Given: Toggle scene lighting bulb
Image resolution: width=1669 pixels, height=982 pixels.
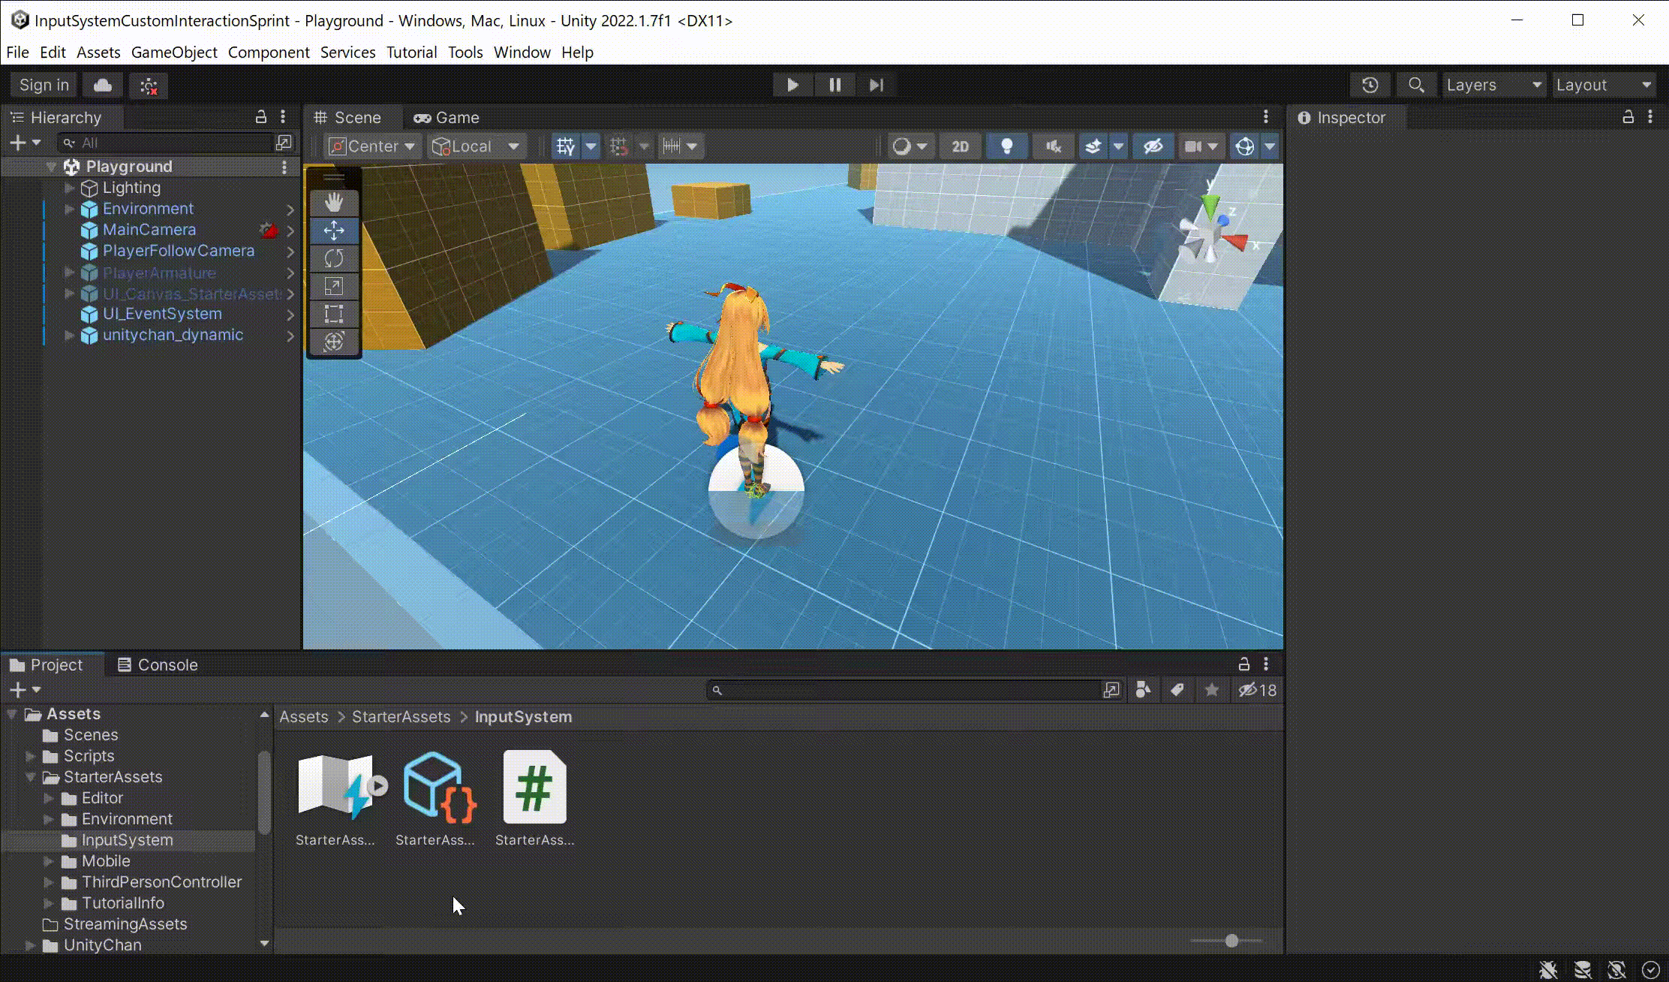Looking at the screenshot, I should click(x=1006, y=146).
